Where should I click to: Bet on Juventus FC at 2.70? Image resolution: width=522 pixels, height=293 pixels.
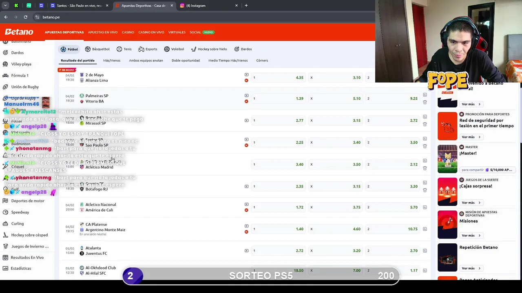pyautogui.click(x=392, y=251)
